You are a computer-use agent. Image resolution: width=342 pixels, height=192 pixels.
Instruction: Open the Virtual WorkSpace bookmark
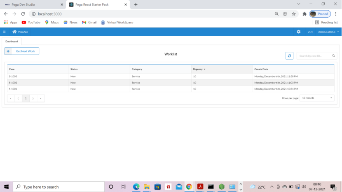(117, 23)
